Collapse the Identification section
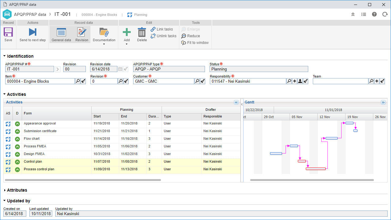 tap(5, 56)
